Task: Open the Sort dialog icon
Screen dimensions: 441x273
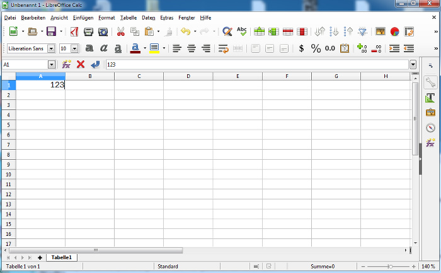Action: tap(320, 31)
